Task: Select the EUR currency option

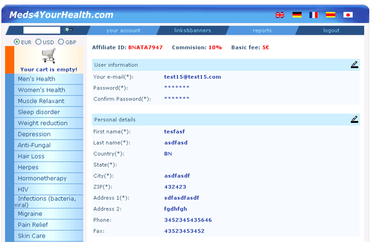Action: point(17,42)
